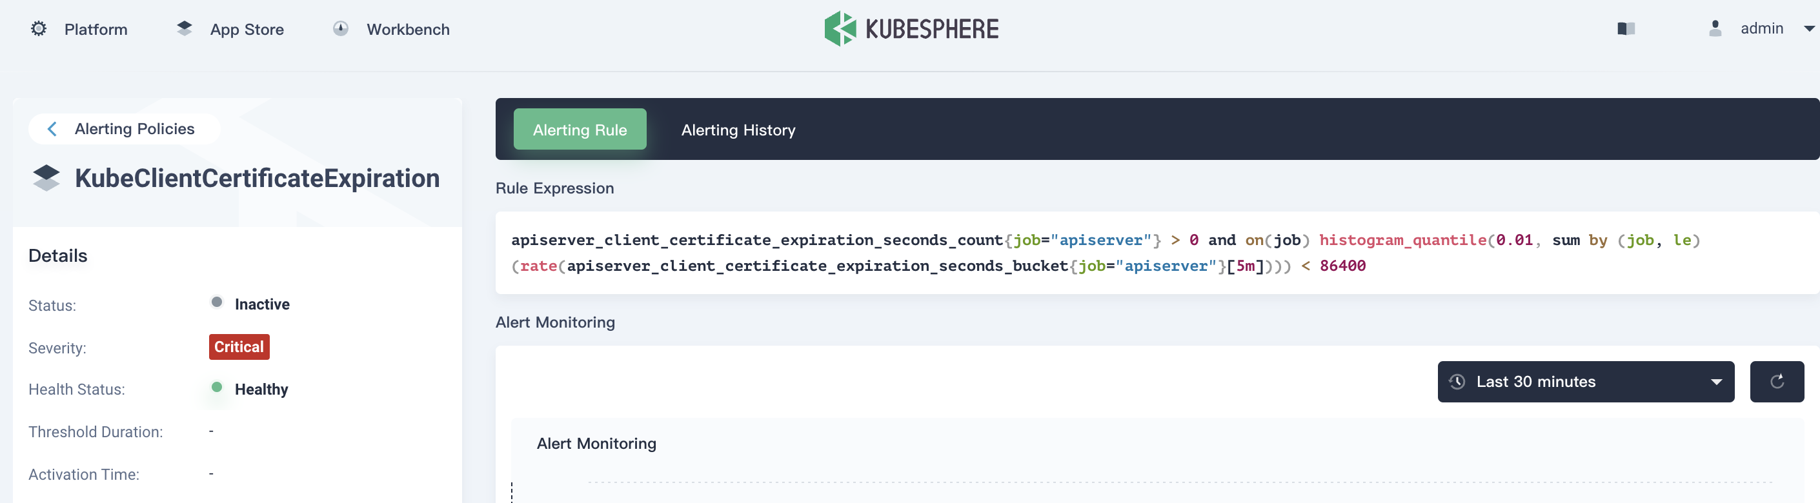Click the Threshold Duration label
The image size is (1820, 503).
click(96, 432)
